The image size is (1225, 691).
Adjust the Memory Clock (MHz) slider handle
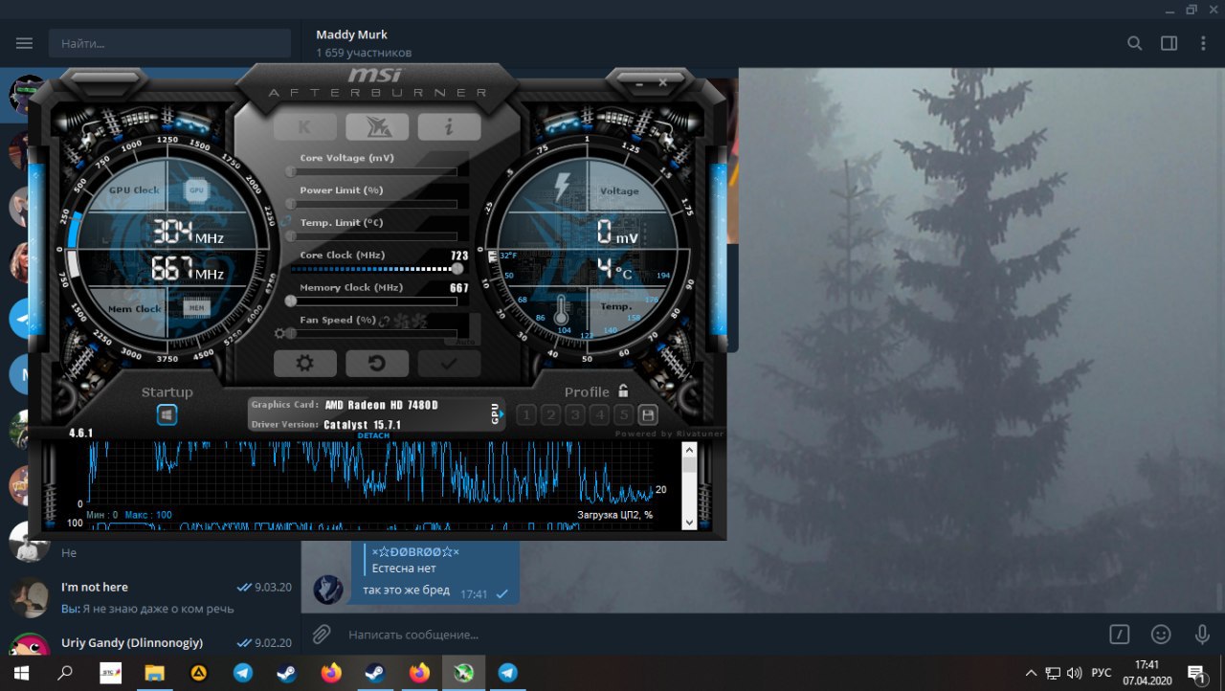click(x=290, y=301)
